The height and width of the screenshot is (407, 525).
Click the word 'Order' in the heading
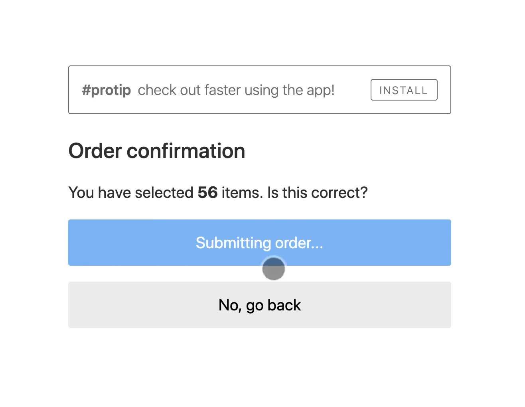click(x=95, y=151)
